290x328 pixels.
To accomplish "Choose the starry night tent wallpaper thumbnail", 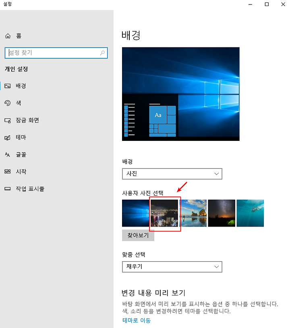I will [x=222, y=213].
